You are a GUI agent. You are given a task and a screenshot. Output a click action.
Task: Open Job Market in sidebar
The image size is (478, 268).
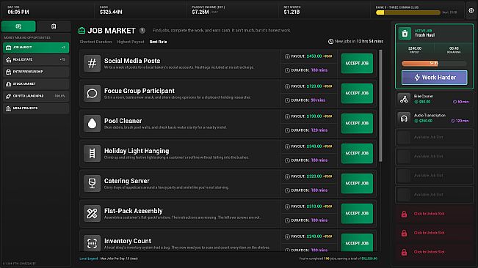pos(36,48)
